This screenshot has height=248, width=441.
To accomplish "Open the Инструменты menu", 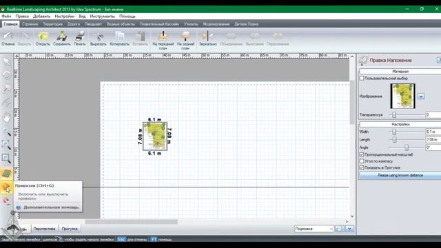I will [103, 17].
